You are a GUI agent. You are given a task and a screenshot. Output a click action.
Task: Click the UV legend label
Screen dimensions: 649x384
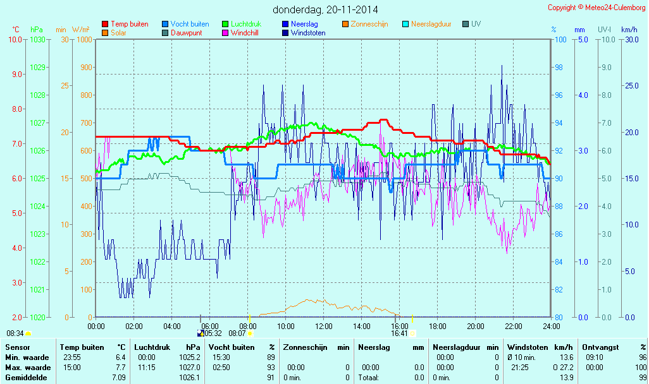(x=476, y=25)
